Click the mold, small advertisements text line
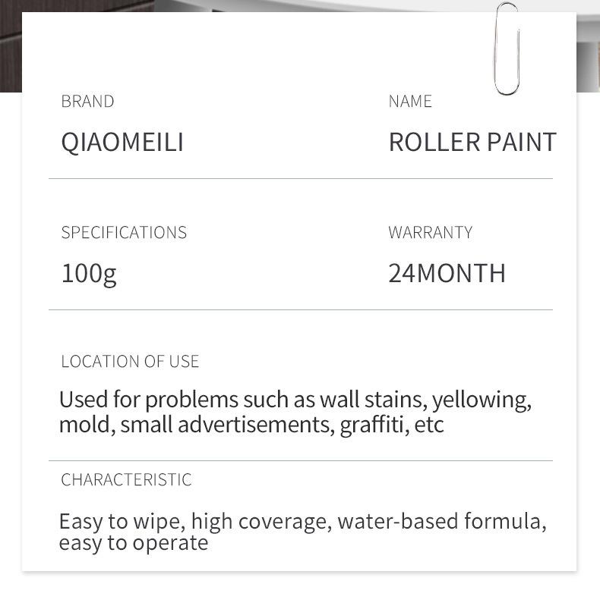The width and height of the screenshot is (600, 606). (x=251, y=425)
